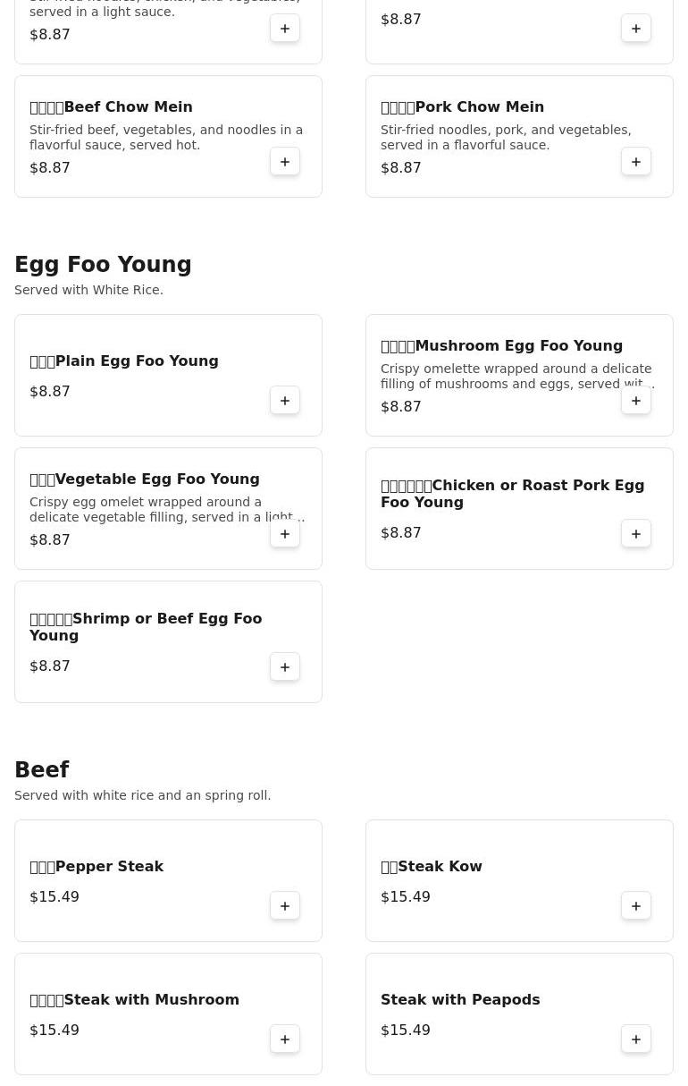Add Beef Chow Mein using plus icon

pos(285,162)
